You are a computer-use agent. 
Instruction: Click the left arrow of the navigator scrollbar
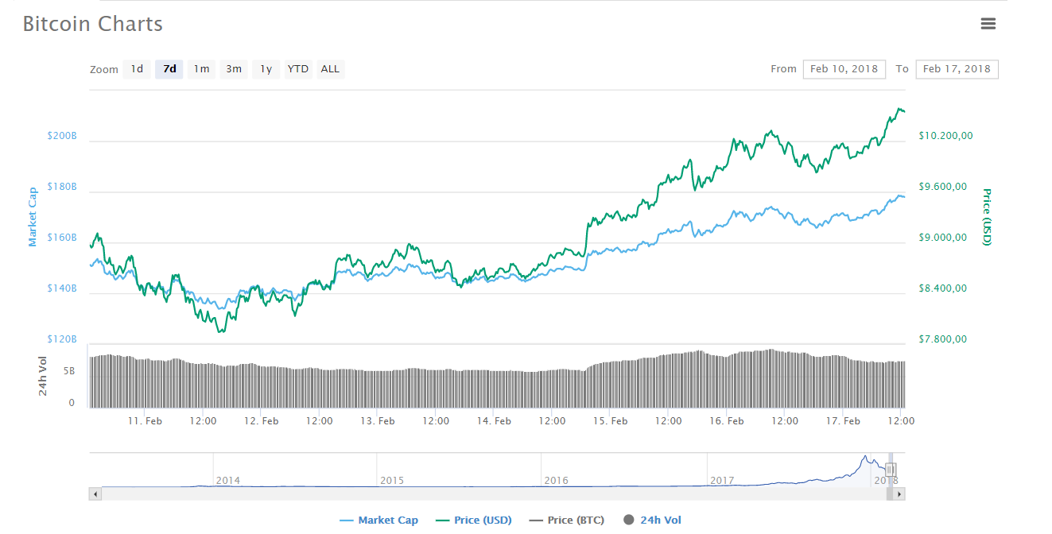pos(95,493)
